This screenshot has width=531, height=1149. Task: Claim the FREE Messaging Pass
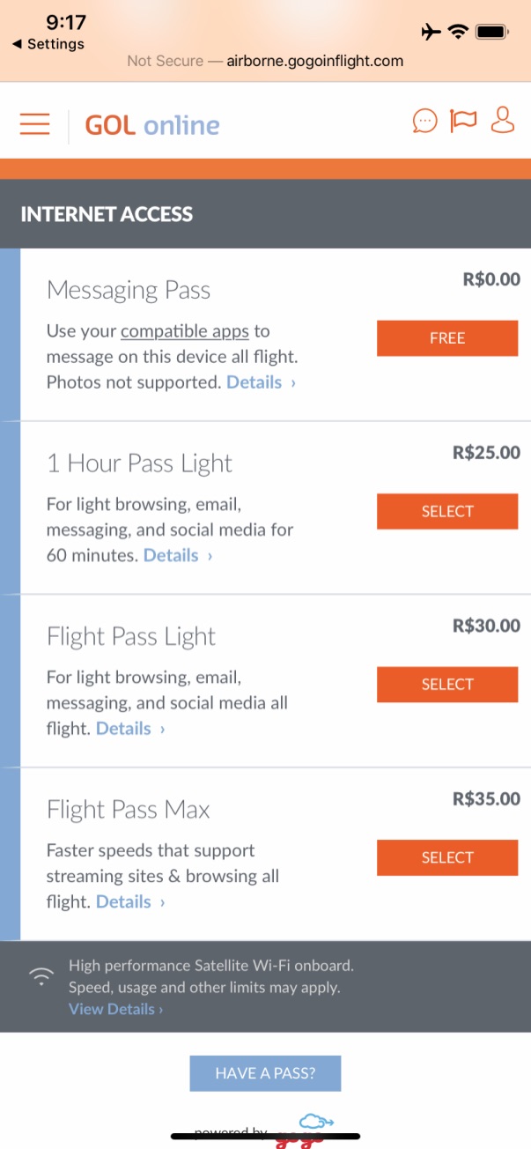click(447, 338)
